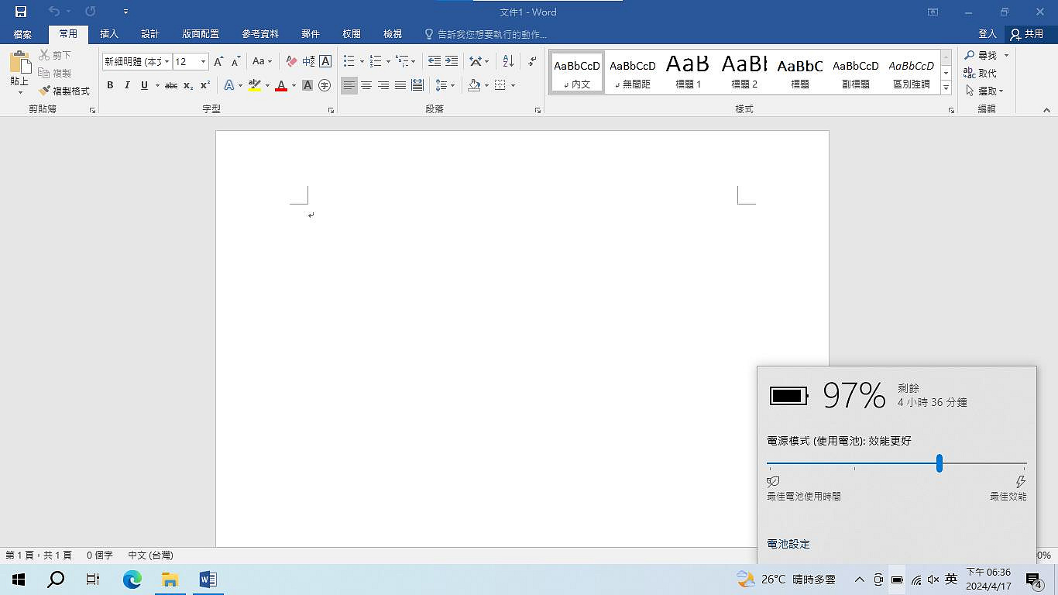This screenshot has width=1058, height=595.
Task: Switch to the 插入 (Insert) tab
Action: 109,34
